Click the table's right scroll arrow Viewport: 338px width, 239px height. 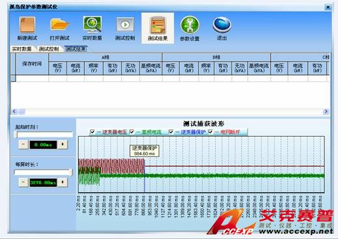pyautogui.click(x=326, y=111)
